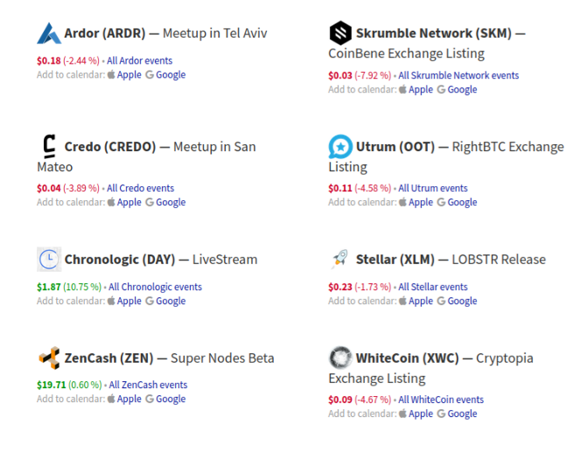This screenshot has height=460, width=580.
Task: Click the Credo coin logo icon
Action: point(49,146)
